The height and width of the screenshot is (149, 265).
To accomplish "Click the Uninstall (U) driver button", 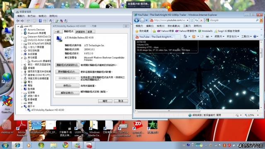I will (x=67, y=93).
